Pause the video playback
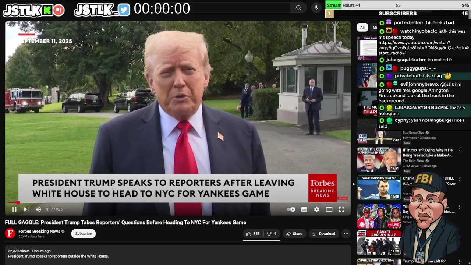Viewport: 471px width, 265px height. tap(14, 209)
